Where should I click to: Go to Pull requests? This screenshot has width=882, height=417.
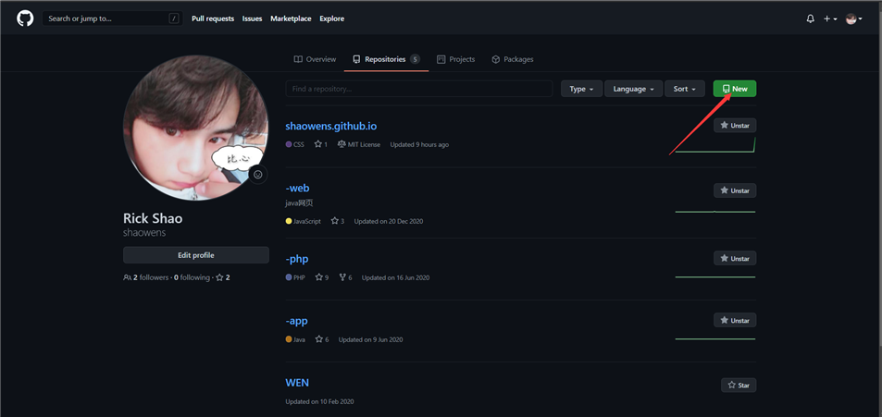[x=213, y=18]
